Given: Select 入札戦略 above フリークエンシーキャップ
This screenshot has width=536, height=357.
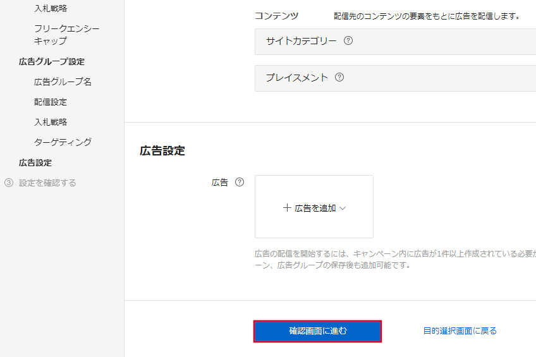Looking at the screenshot, I should (x=51, y=8).
